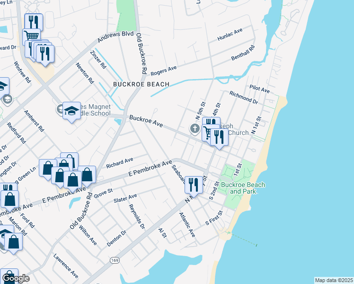Click the Redford Rd street label
354x284 pixels.
click(x=16, y=133)
